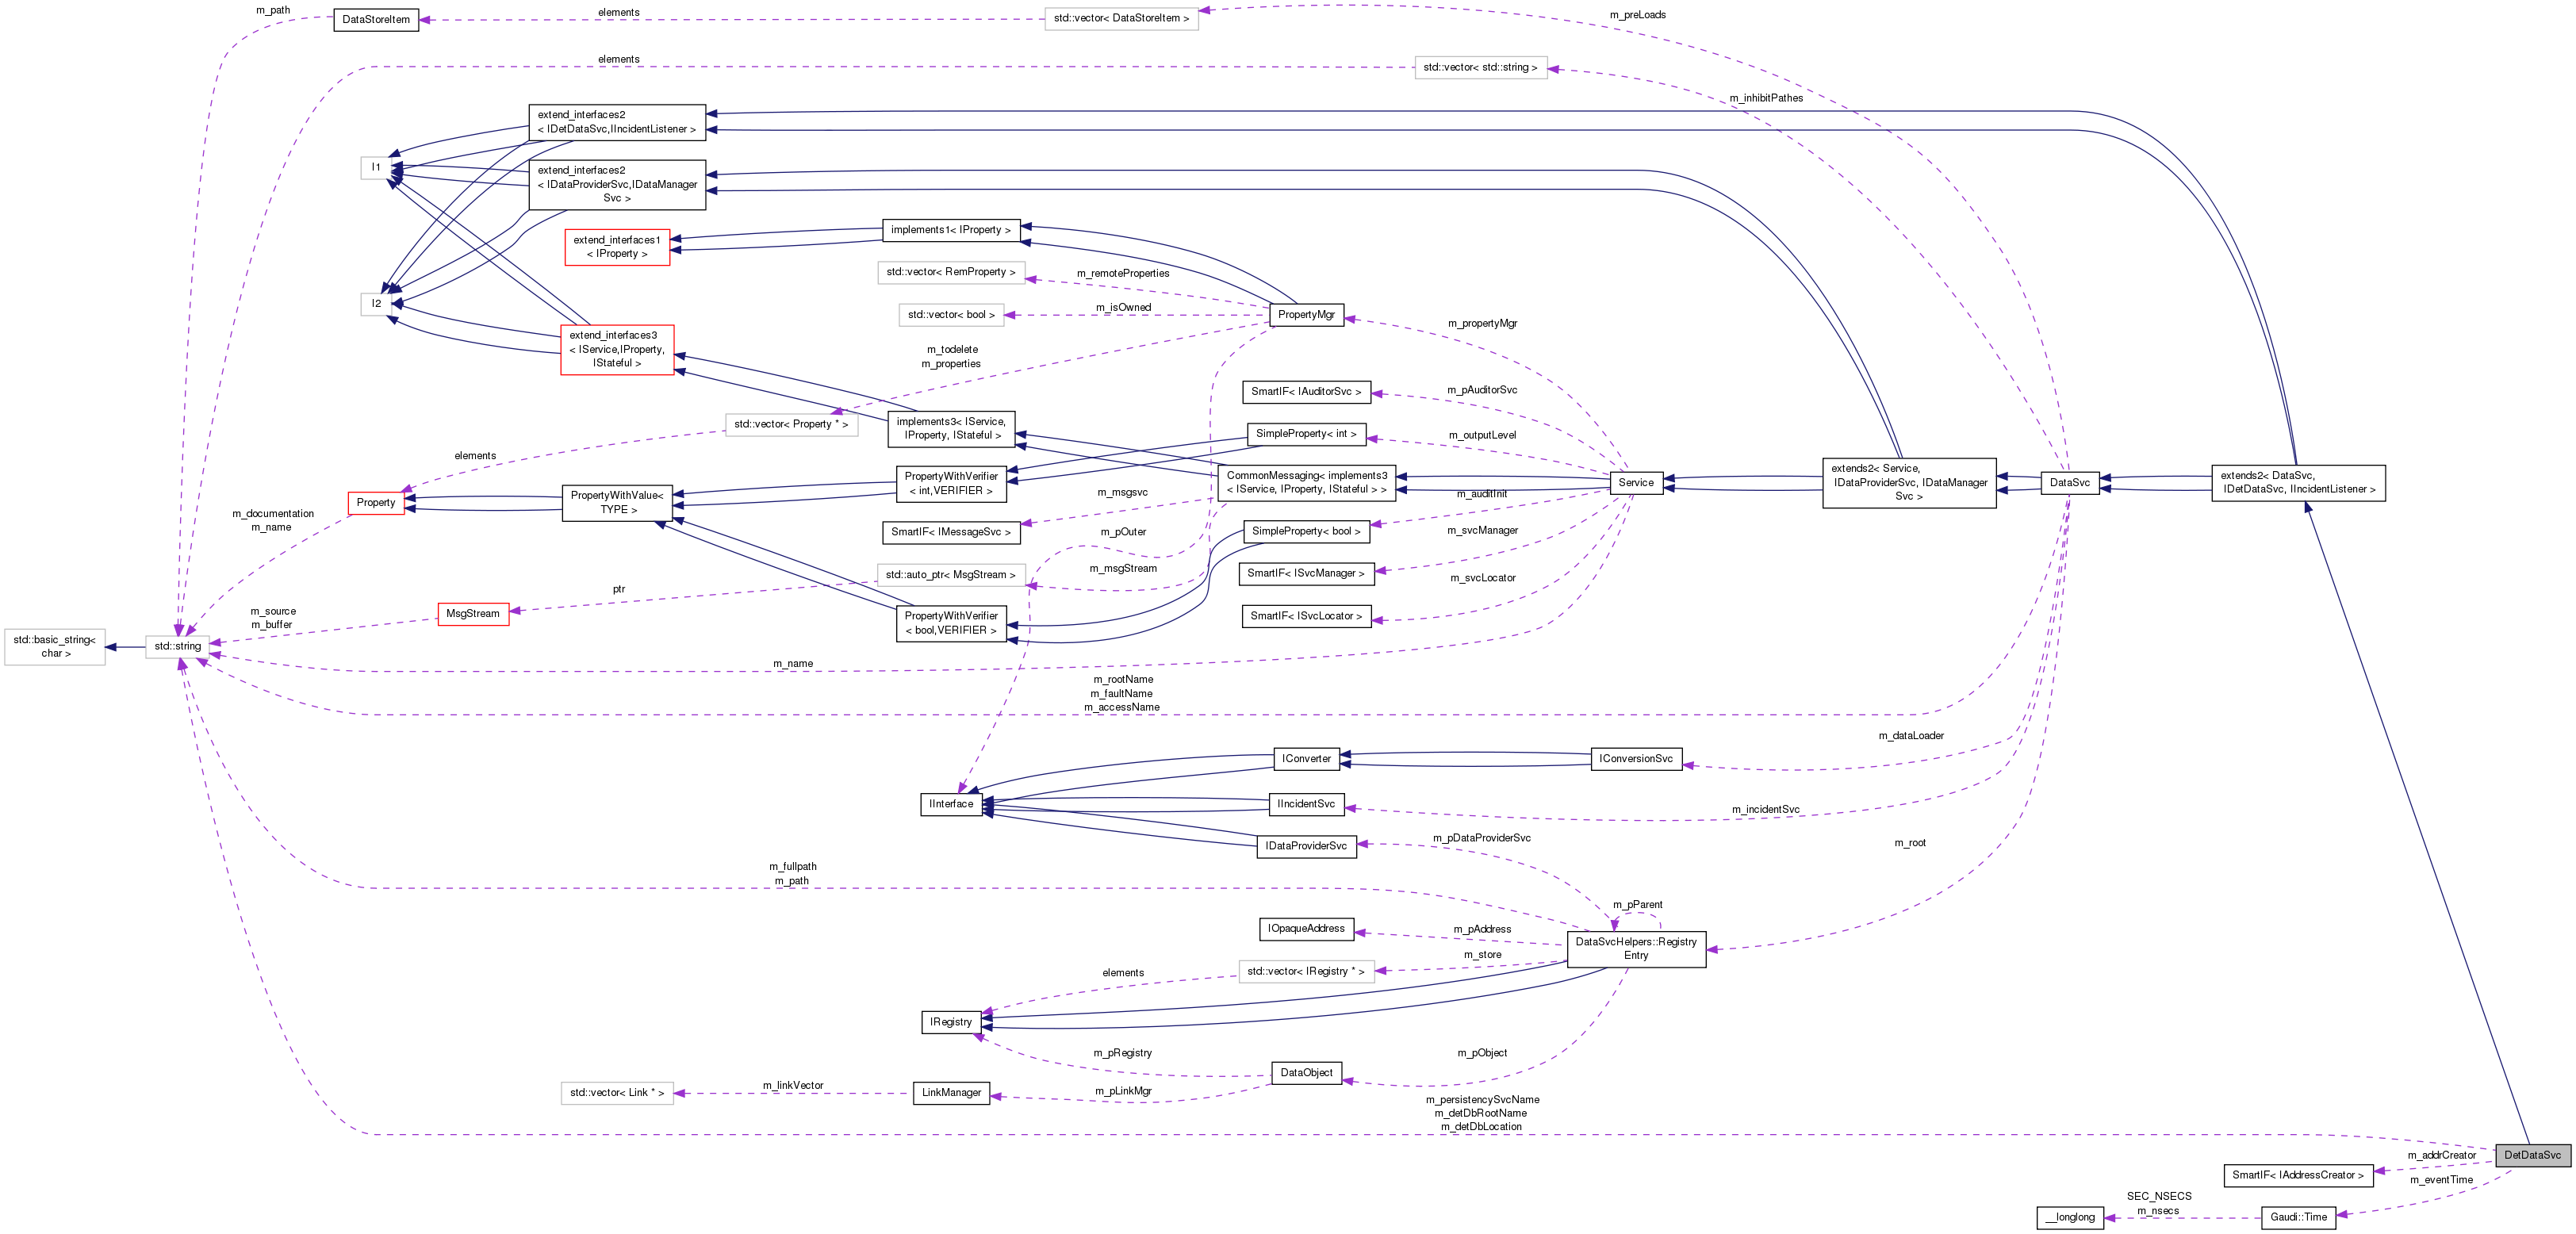Click the Gaudi::Time node
The width and height of the screenshot is (2576, 1234).
2301,1217
